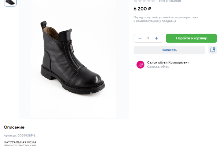Click the Артикул label
Screen dimensions: 220x146
pos(10,135)
